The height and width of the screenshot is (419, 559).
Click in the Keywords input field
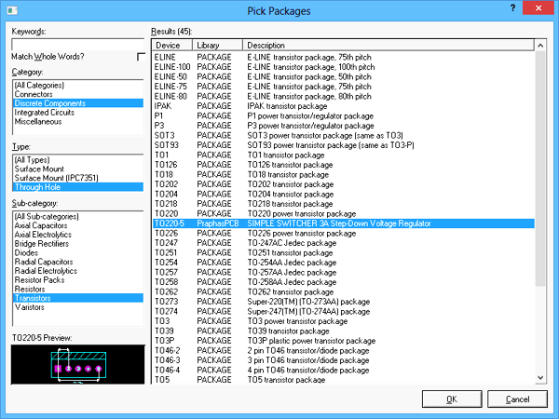[x=78, y=43]
